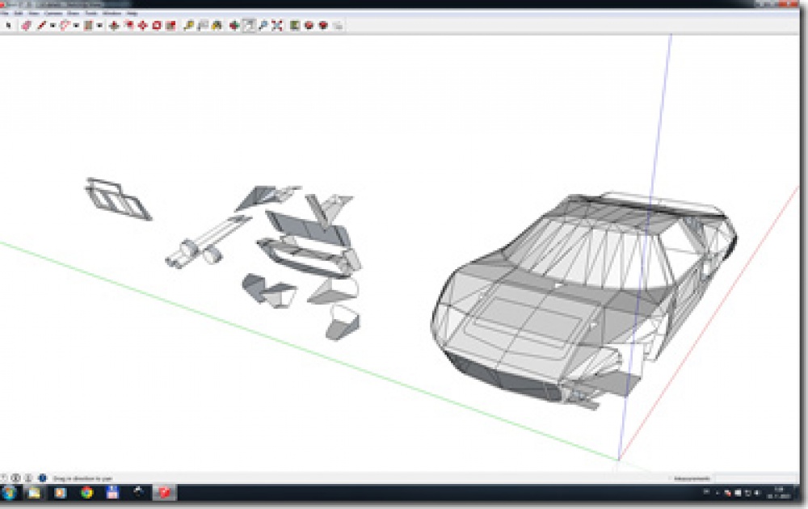Open the Tools menu
This screenshot has height=509, width=808.
[x=91, y=13]
